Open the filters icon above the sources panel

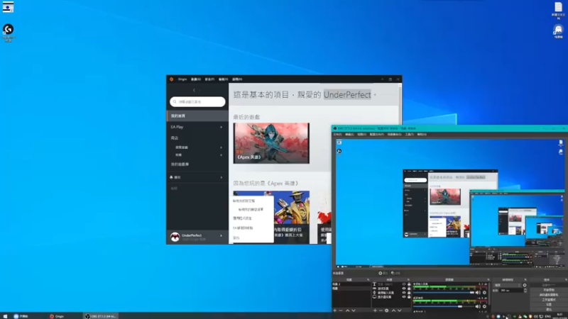(x=393, y=273)
